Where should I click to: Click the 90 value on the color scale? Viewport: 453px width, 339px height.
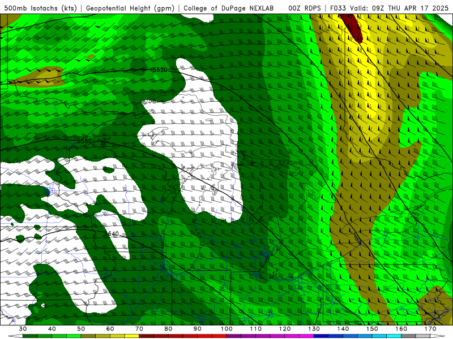(x=197, y=329)
